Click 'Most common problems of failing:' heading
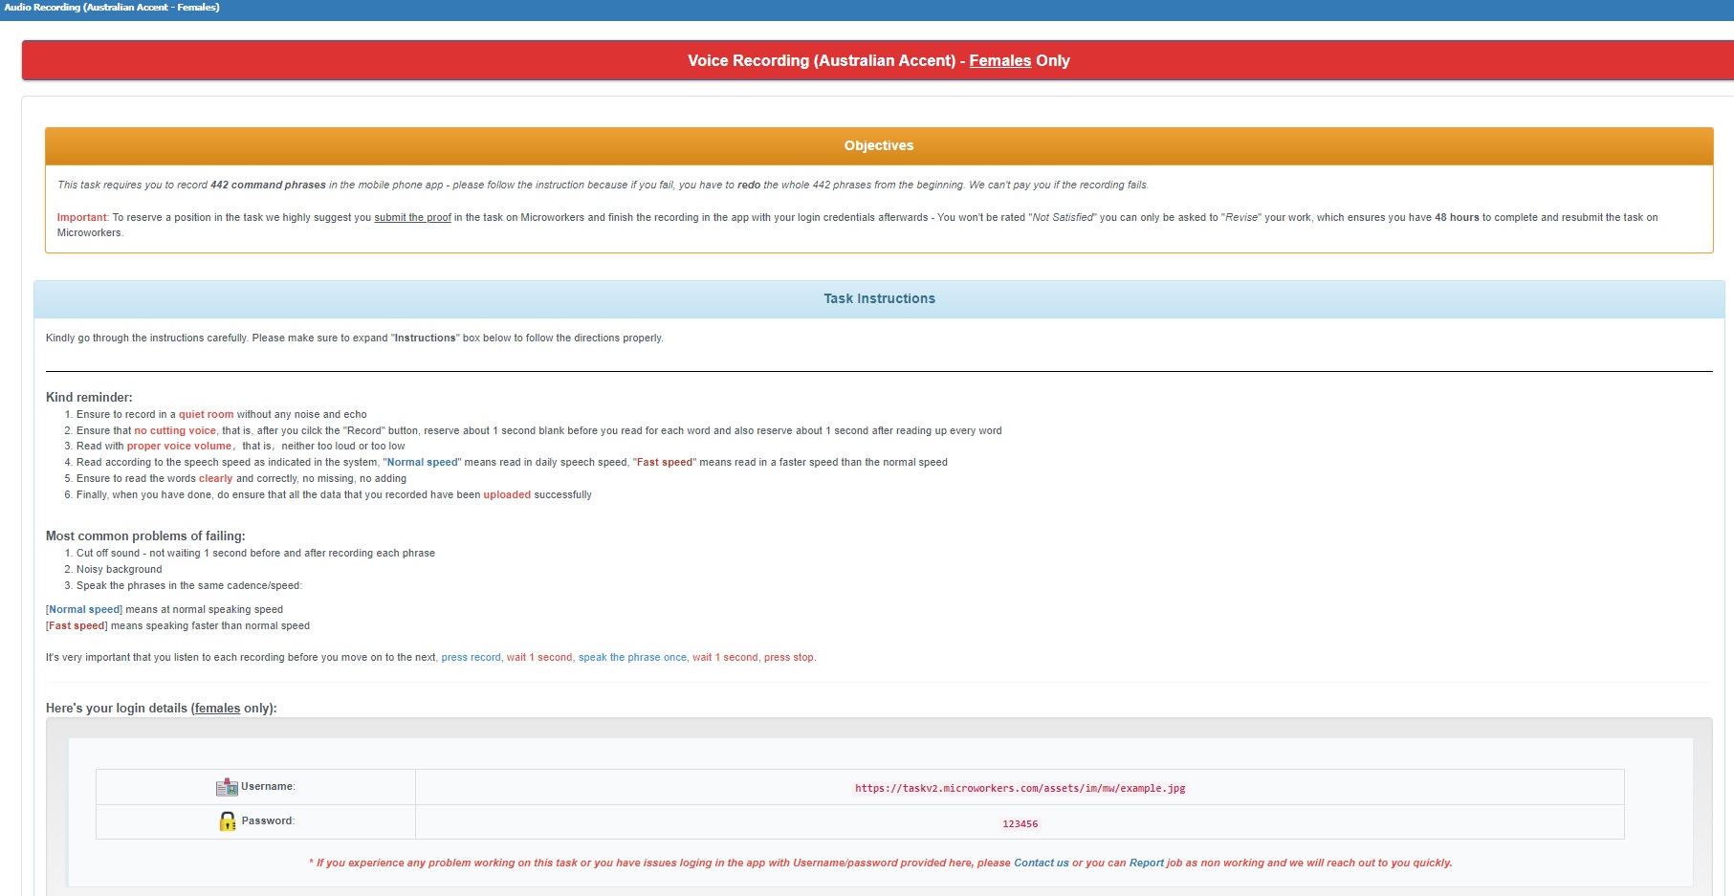 point(145,535)
